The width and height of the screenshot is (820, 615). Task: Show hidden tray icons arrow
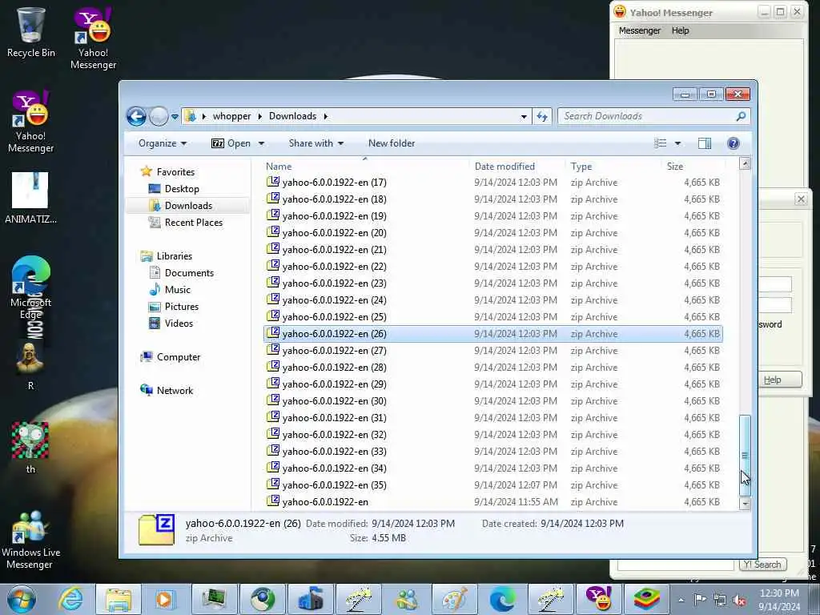click(x=681, y=600)
